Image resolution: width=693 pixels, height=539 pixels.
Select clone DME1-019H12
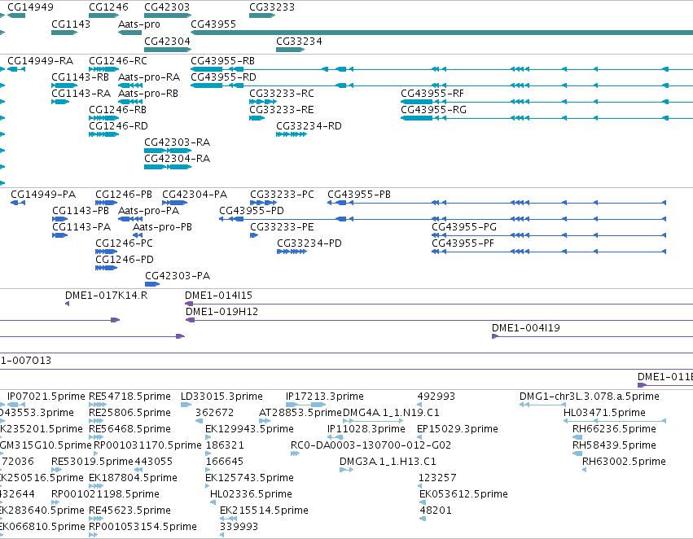click(221, 312)
